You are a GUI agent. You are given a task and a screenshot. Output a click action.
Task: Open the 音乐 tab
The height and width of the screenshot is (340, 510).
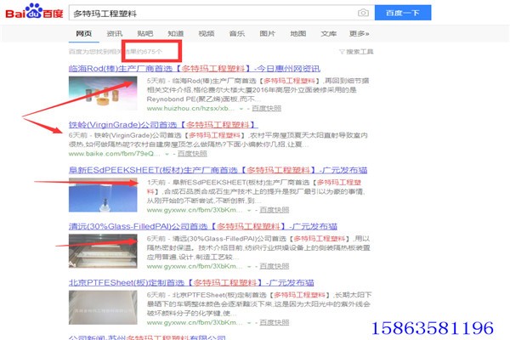237,33
